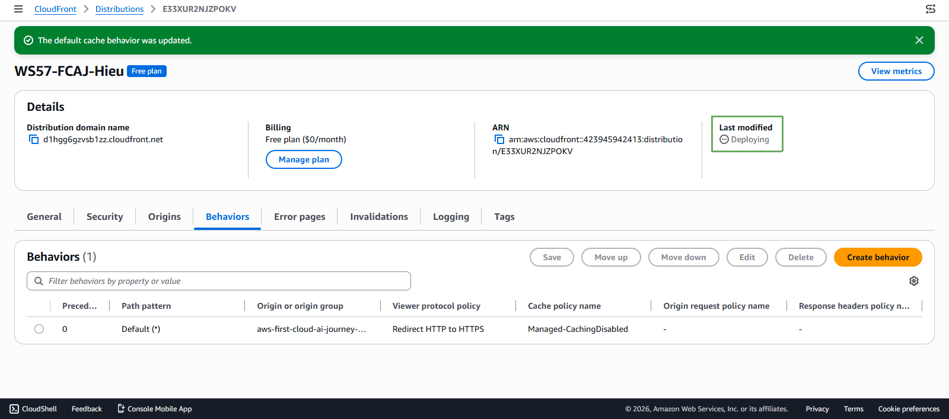Image resolution: width=949 pixels, height=419 pixels.
Task: Go to the Invalidations tab
Action: [x=379, y=217]
